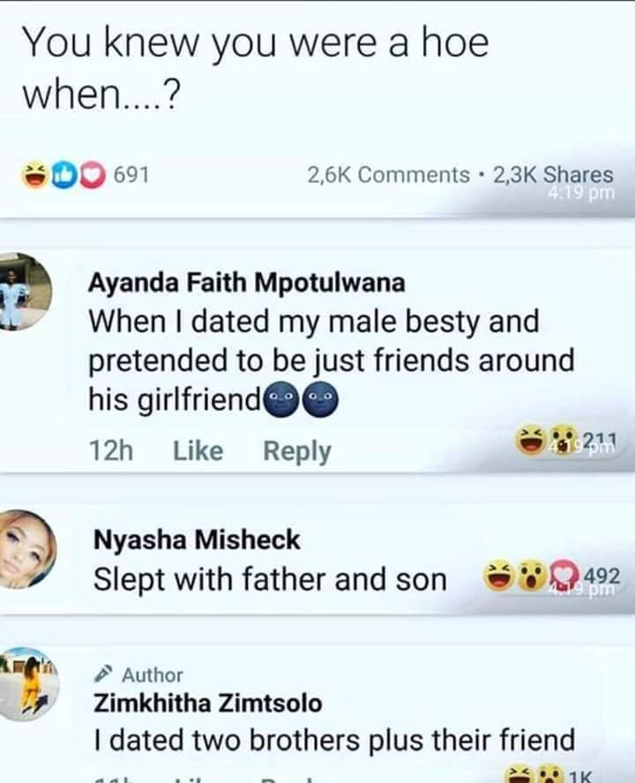Image resolution: width=635 pixels, height=783 pixels.
Task: Like Ayanda's comment
Action: tap(198, 451)
